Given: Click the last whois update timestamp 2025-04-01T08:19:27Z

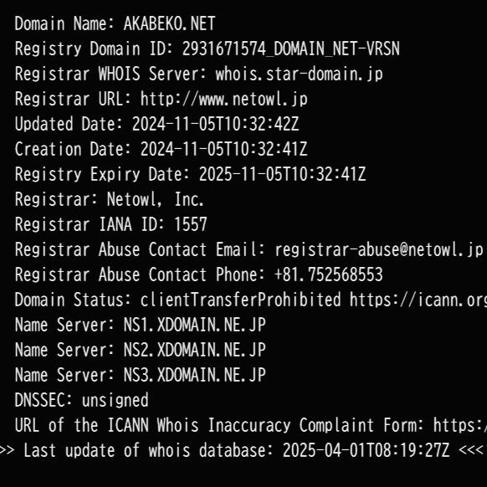Looking at the screenshot, I should tap(367, 450).
